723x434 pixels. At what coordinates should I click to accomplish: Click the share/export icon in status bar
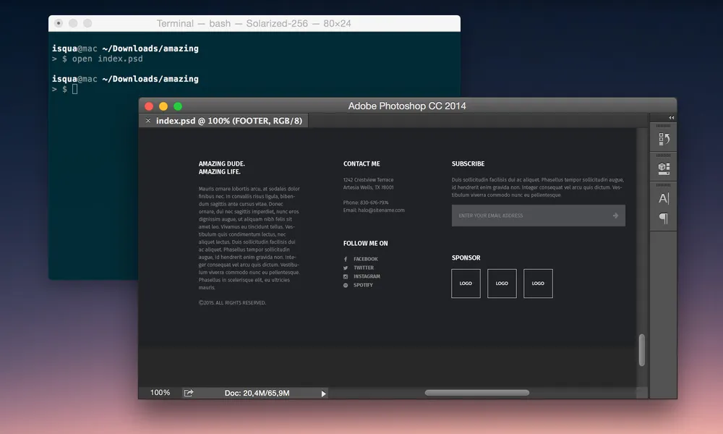click(189, 393)
